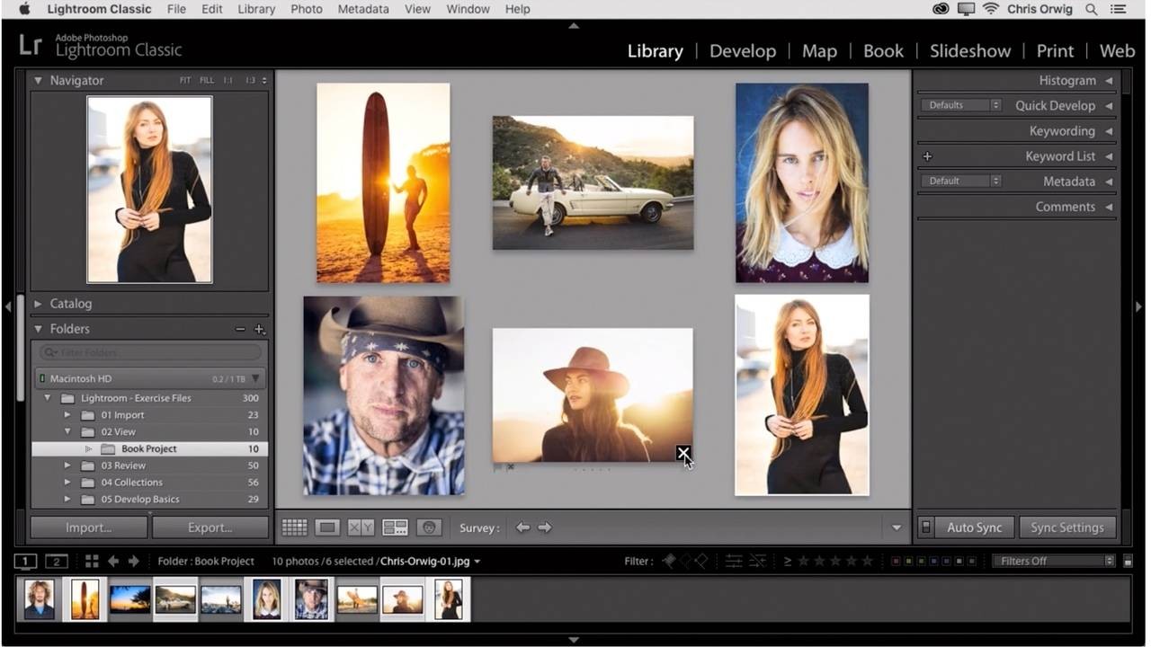Switch to the Develop module
1151x647 pixels.
tap(742, 51)
